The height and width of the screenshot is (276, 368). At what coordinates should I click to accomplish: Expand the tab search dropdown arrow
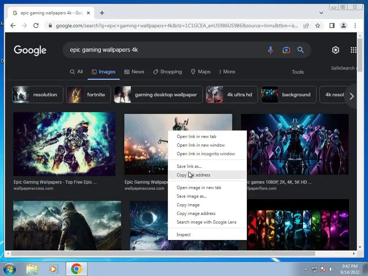pos(321,13)
